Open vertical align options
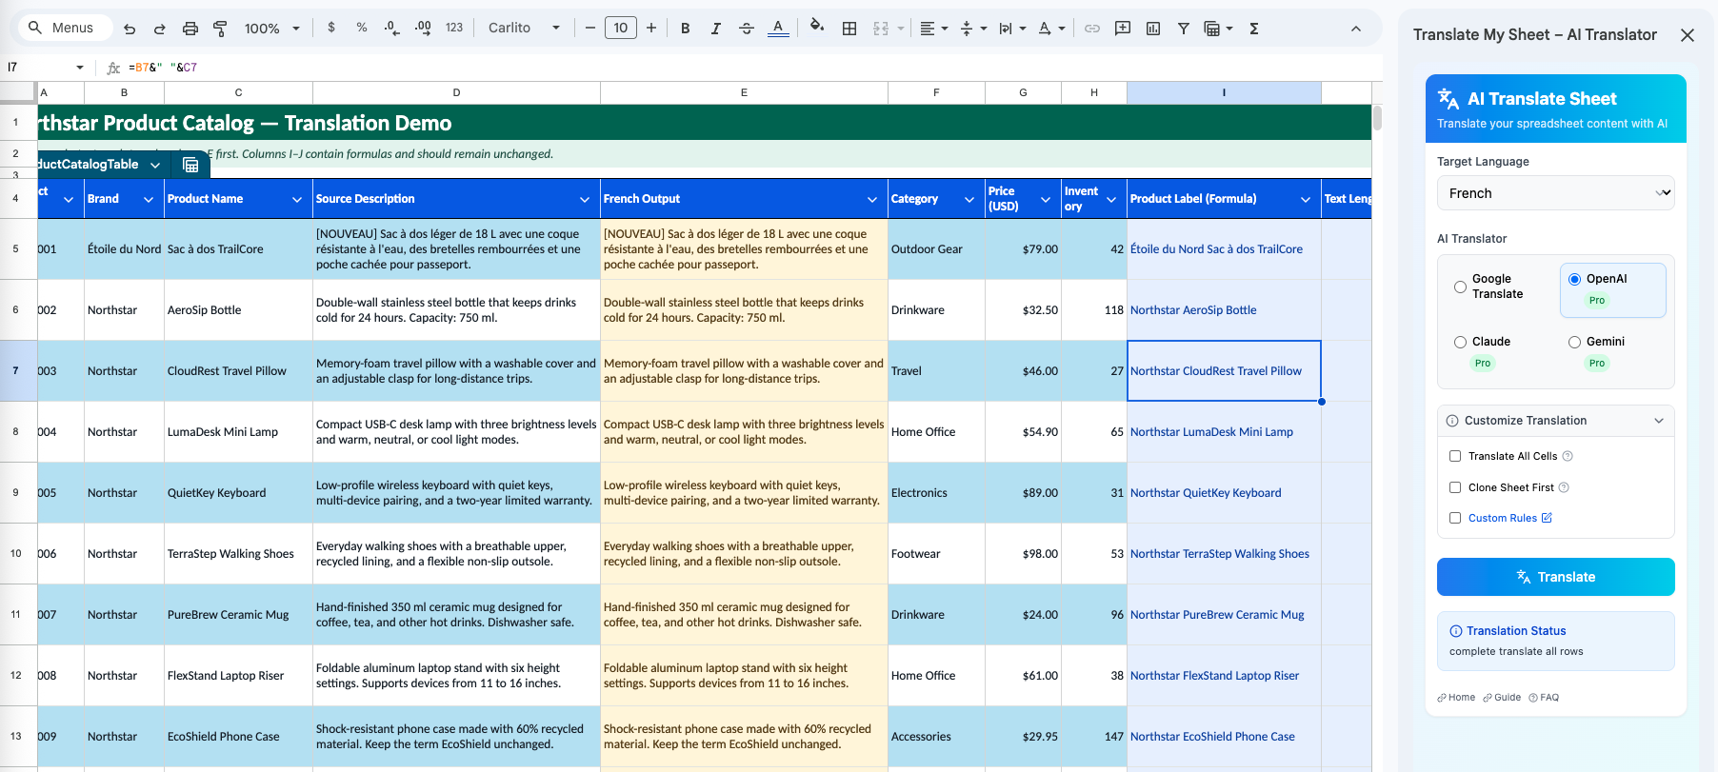 point(972,29)
